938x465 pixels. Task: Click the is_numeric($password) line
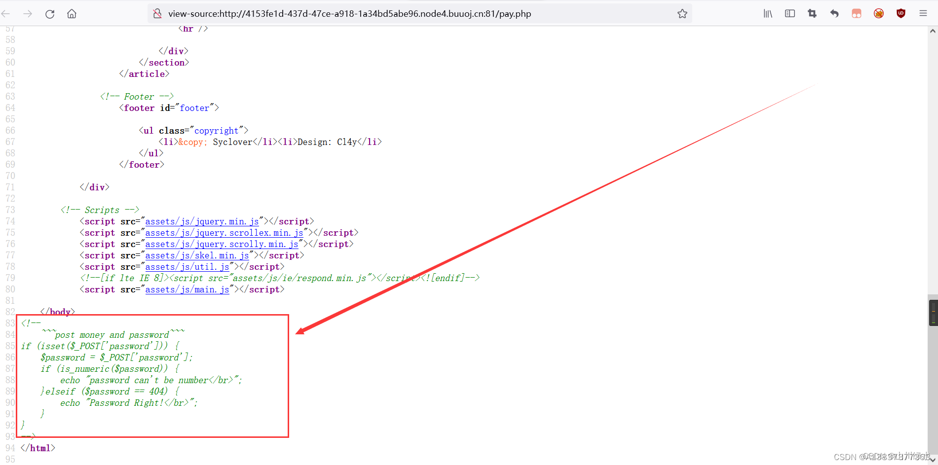click(110, 369)
